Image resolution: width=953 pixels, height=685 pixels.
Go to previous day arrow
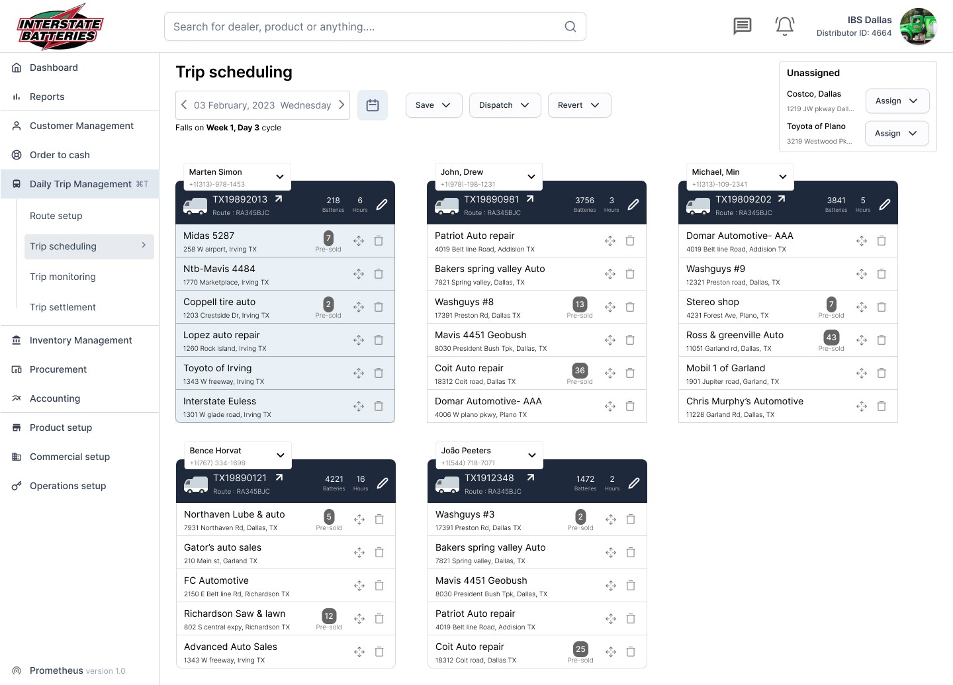[x=184, y=105]
